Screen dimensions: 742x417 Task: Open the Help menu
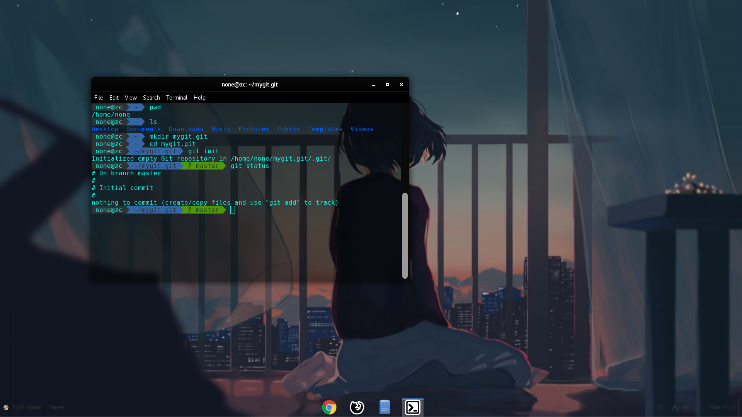(199, 97)
